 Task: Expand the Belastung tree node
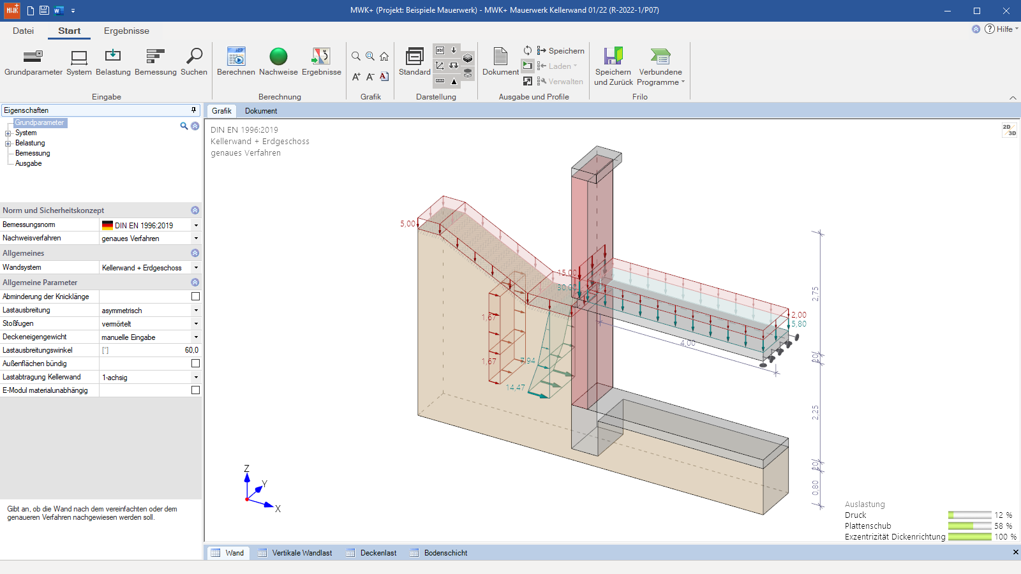click(8, 143)
